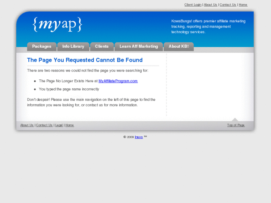
Task: Jump to Top of Page
Action: pyautogui.click(x=236, y=125)
